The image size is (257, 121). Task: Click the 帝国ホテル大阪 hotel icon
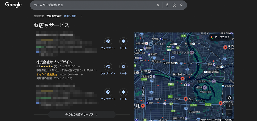(192, 53)
